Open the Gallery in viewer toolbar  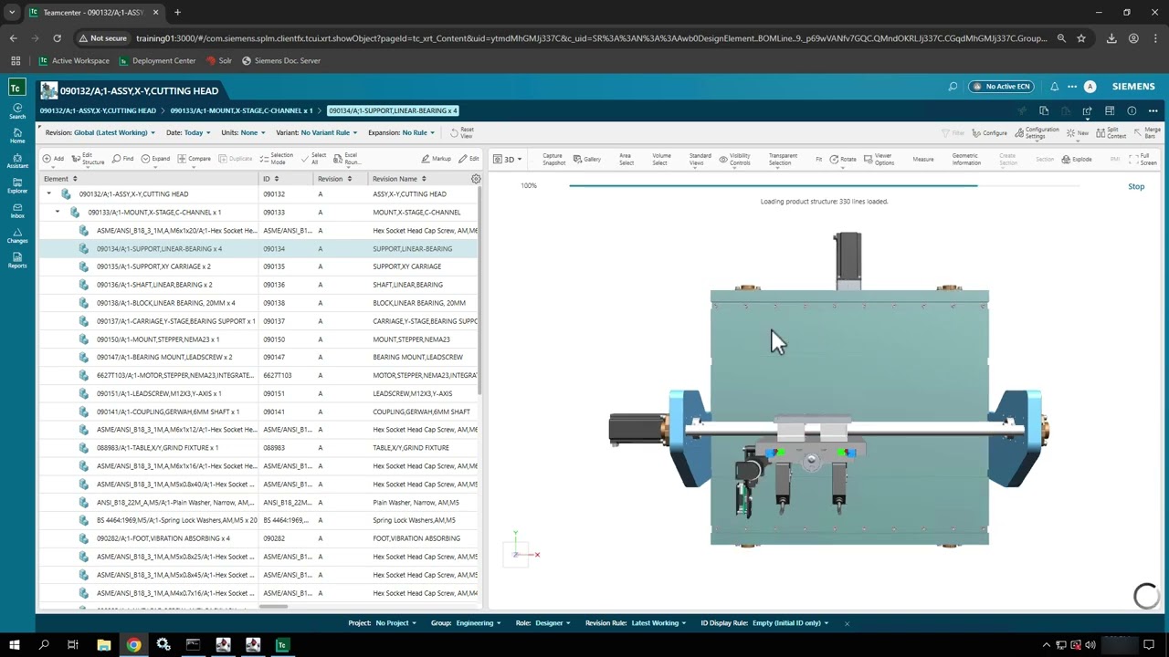(x=587, y=159)
